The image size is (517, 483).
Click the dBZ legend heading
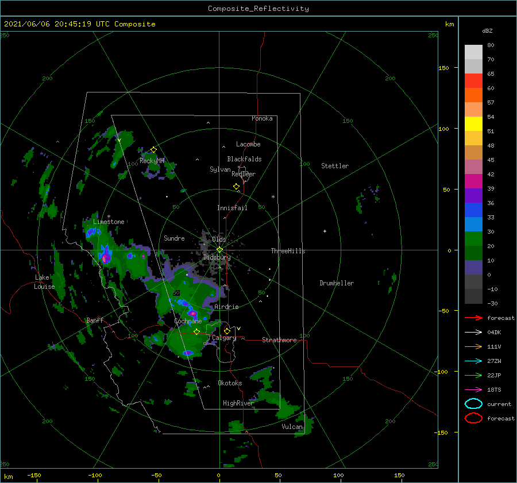pos(487,31)
